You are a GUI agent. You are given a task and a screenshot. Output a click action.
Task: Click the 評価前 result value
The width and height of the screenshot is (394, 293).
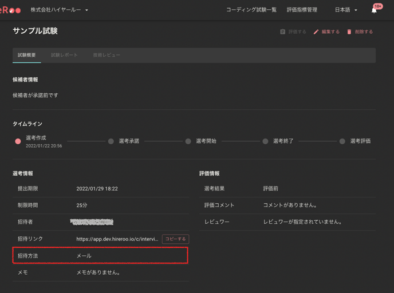click(x=271, y=188)
